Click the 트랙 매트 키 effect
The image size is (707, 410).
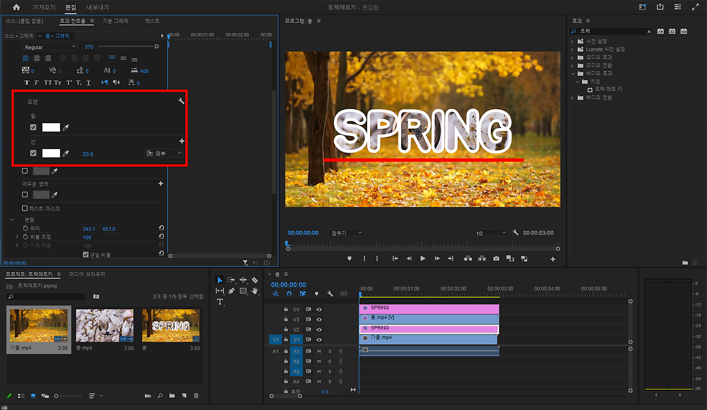tap(608, 89)
